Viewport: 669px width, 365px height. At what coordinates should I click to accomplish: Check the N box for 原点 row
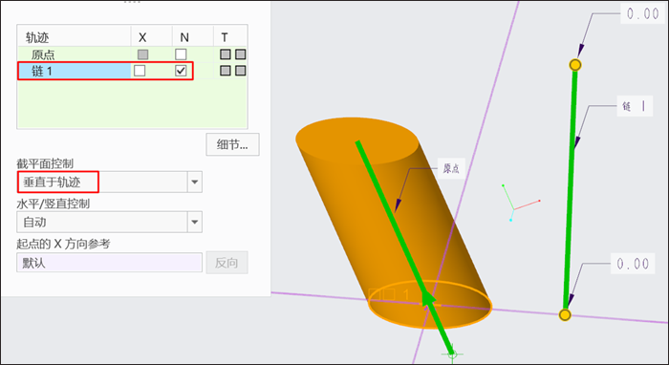coord(181,54)
